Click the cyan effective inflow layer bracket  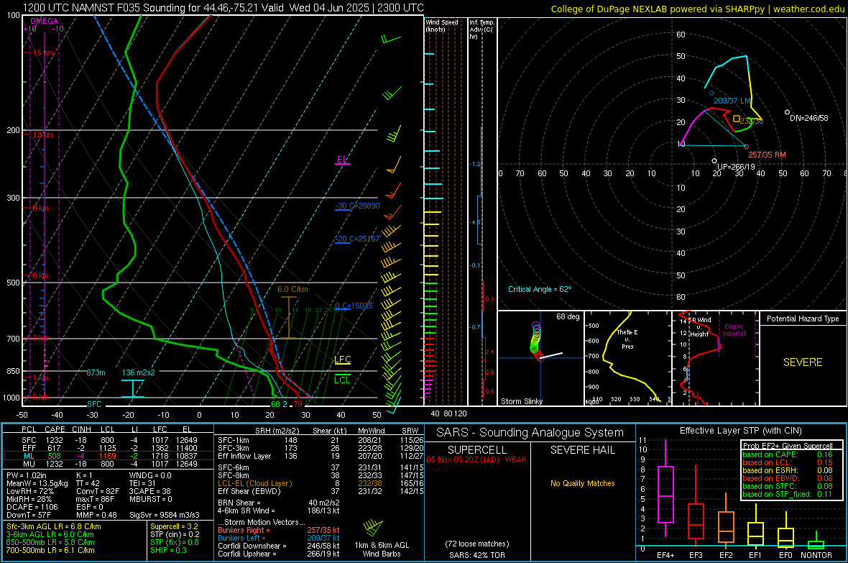click(x=132, y=389)
